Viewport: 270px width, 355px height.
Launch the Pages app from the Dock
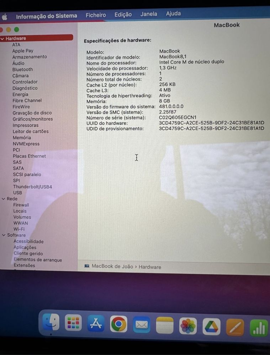(x=235, y=327)
